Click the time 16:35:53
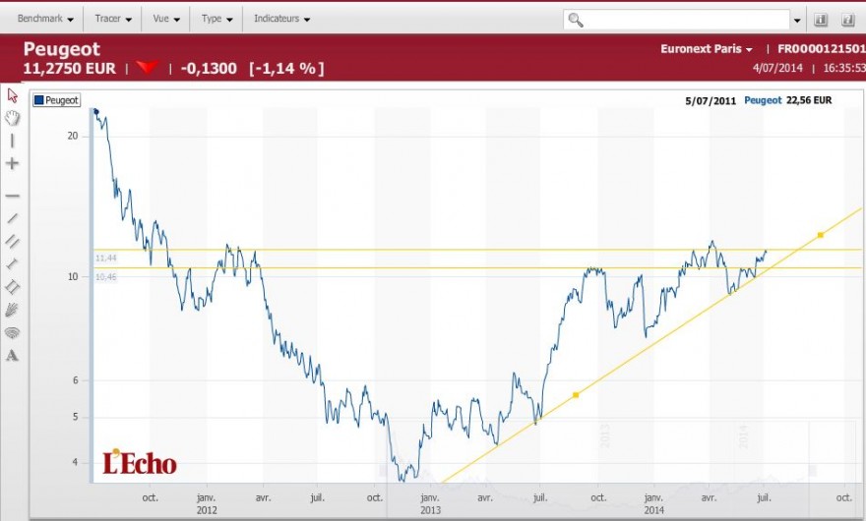The height and width of the screenshot is (521, 866). (x=844, y=68)
